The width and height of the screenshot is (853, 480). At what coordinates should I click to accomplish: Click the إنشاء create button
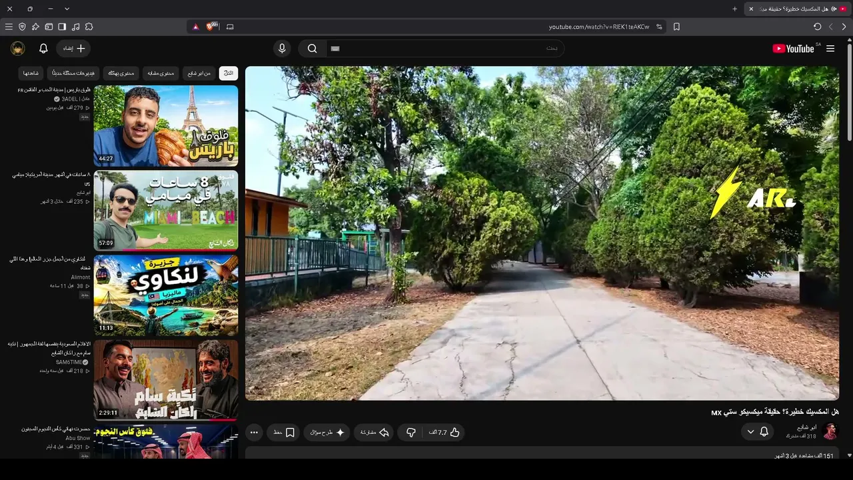tap(74, 49)
